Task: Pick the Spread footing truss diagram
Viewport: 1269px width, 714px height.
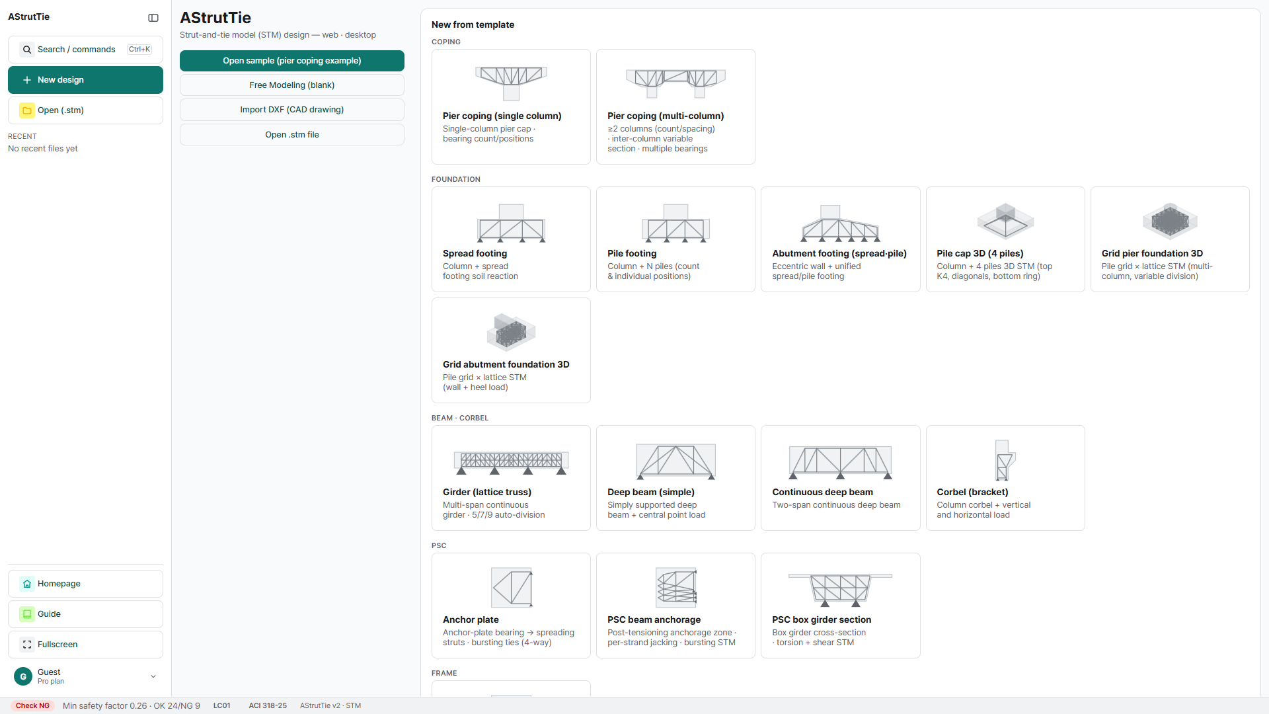Action: [511, 223]
